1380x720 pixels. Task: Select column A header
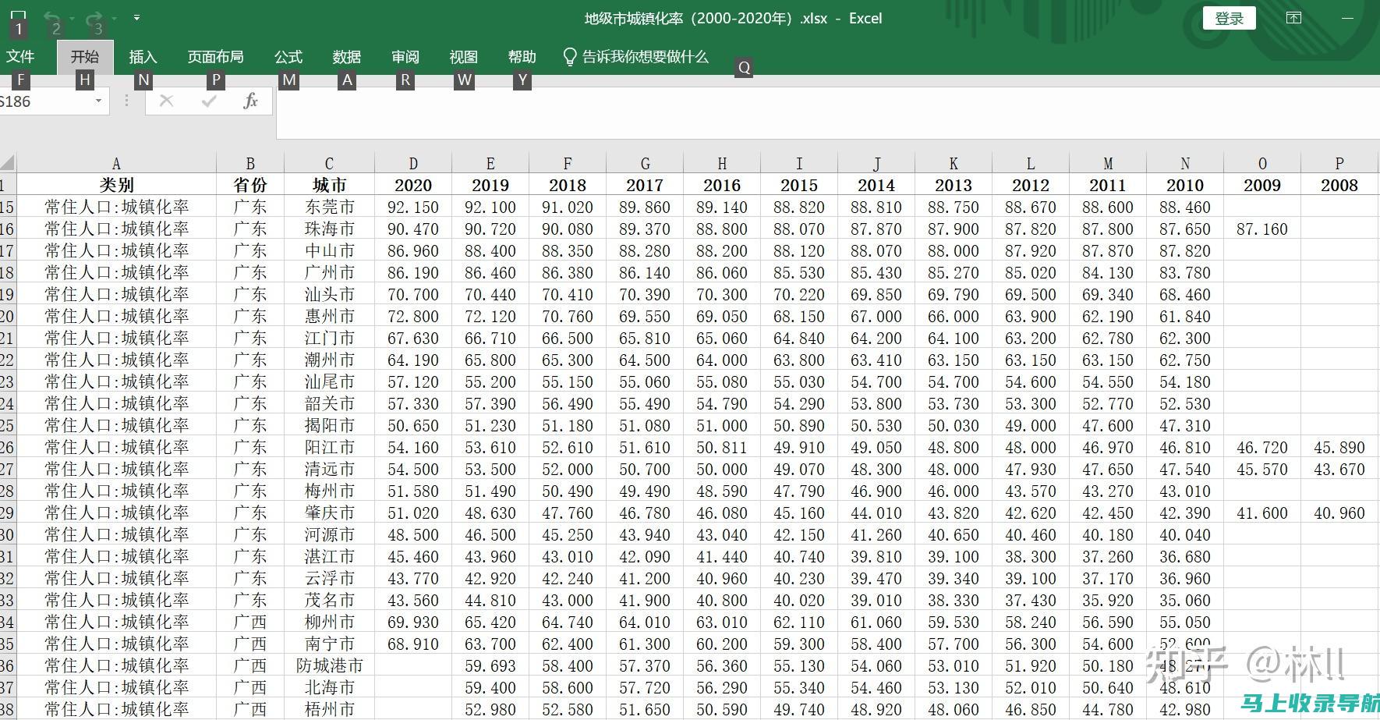(116, 164)
